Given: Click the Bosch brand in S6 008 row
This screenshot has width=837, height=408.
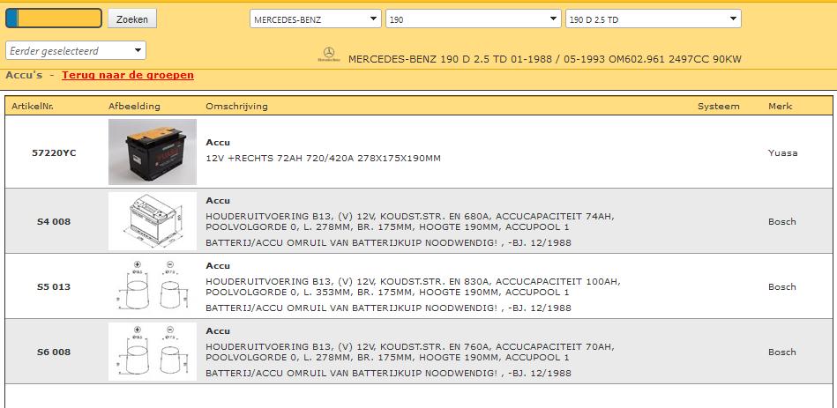Looking at the screenshot, I should pyautogui.click(x=782, y=352).
